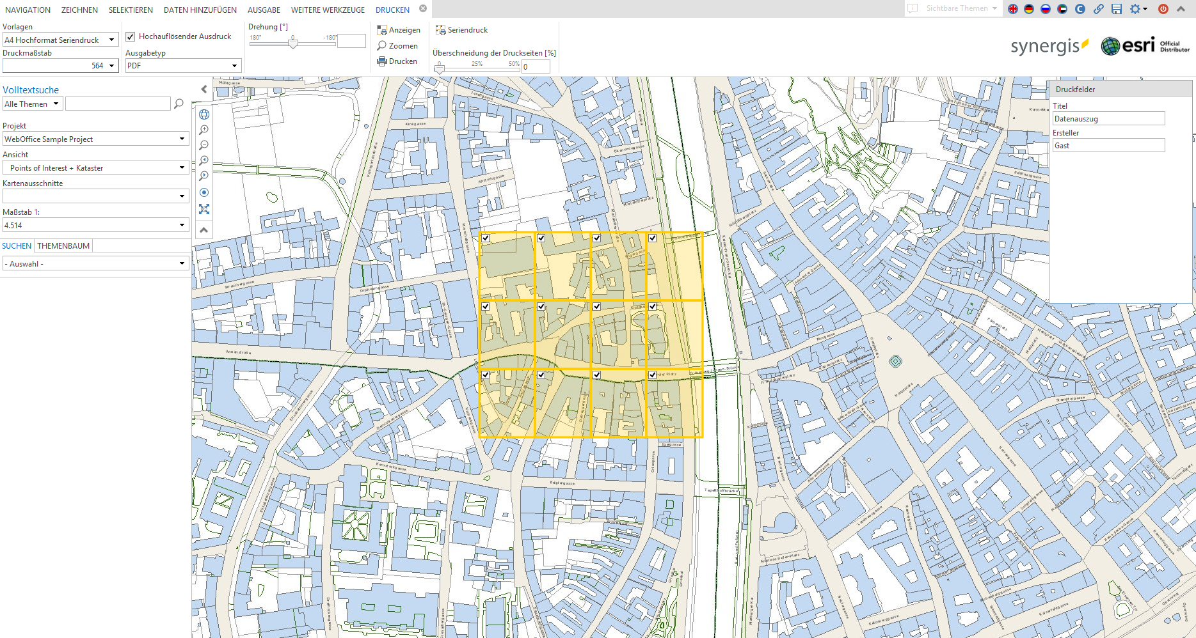Click the blue save disk icon

point(1117,9)
